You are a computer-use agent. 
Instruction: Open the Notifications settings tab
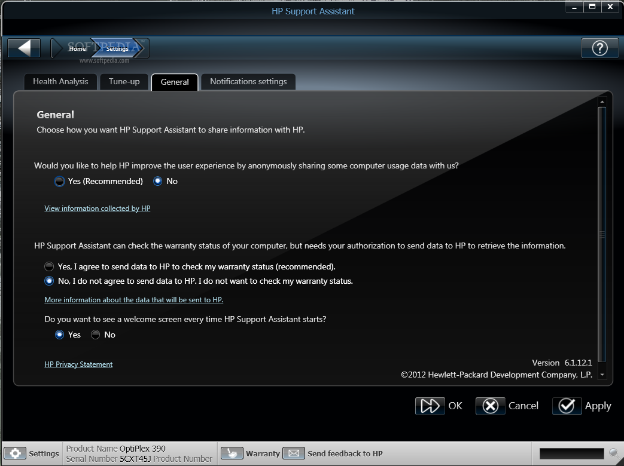pyautogui.click(x=248, y=81)
